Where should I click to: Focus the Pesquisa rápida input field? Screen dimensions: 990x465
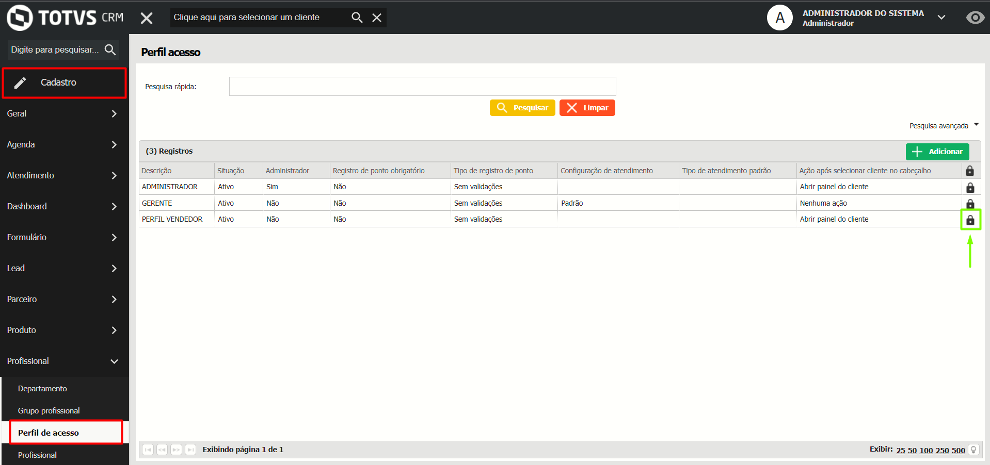click(x=422, y=87)
